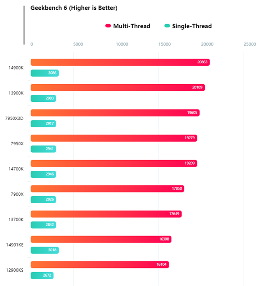Click the teal Single-Thread legend swatch
Viewport: 278px width, 286px height.
pyautogui.click(x=167, y=26)
